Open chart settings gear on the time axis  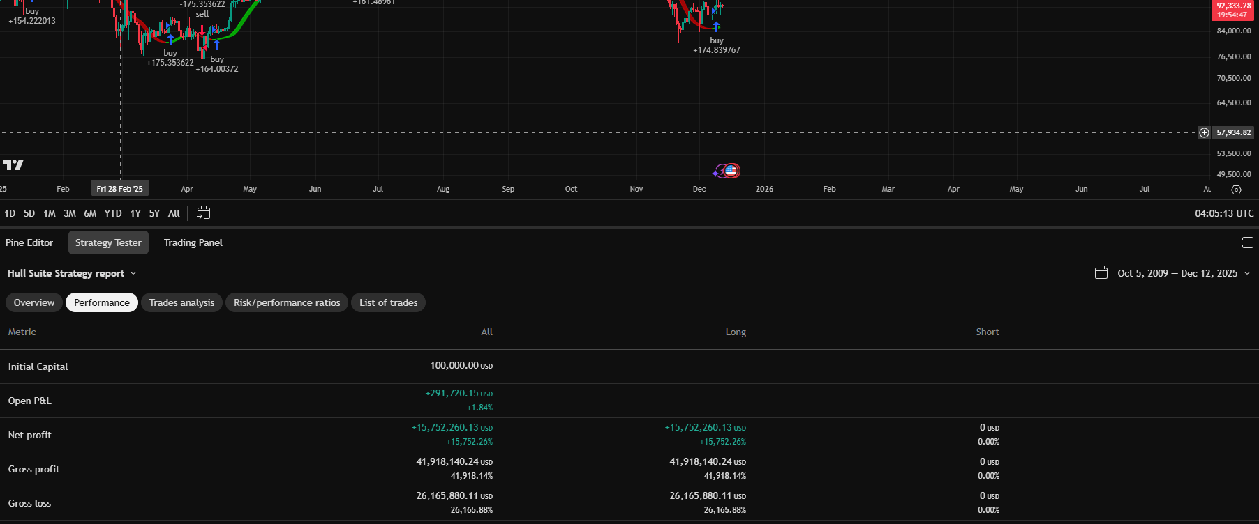pyautogui.click(x=1236, y=190)
